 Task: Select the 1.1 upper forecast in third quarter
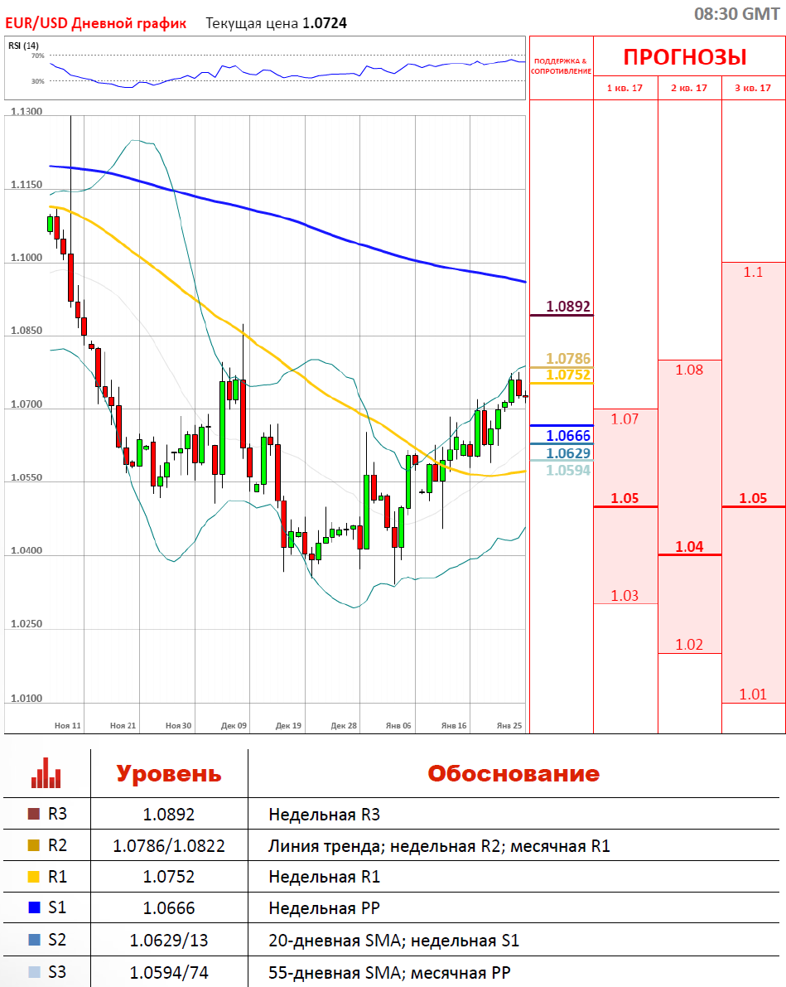(753, 272)
